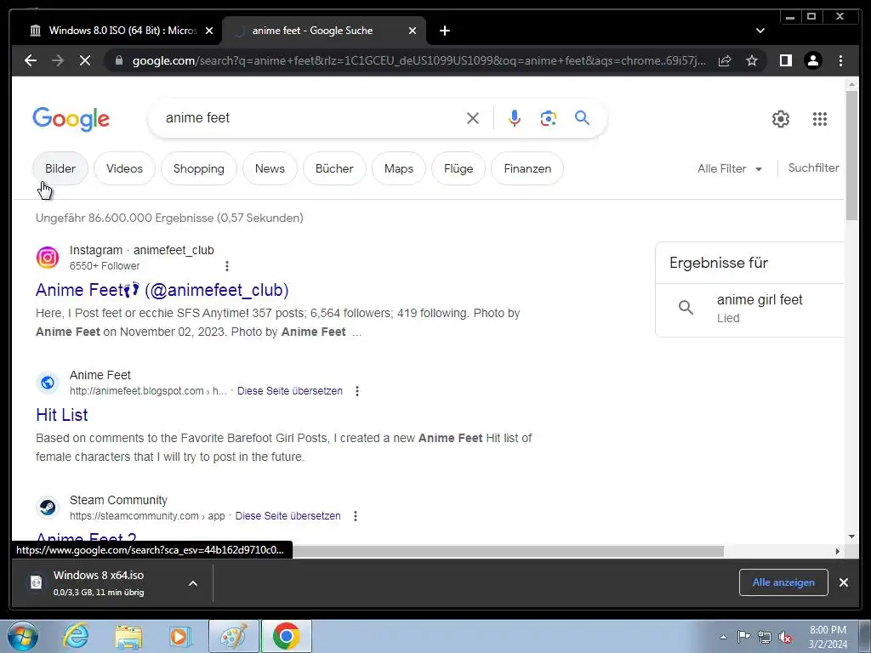
Task: Click the magnifier search button
Action: (x=582, y=117)
